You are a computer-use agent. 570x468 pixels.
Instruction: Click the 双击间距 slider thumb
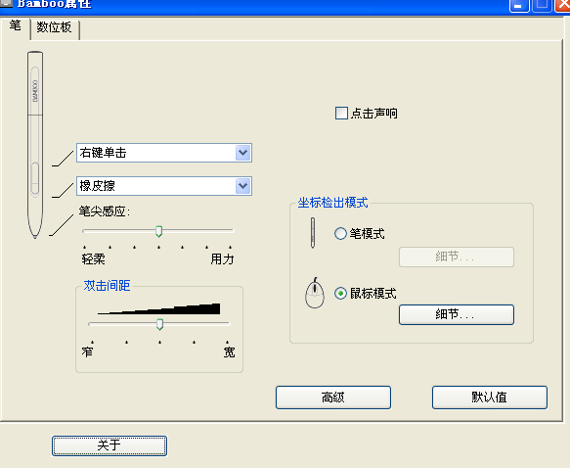159,324
